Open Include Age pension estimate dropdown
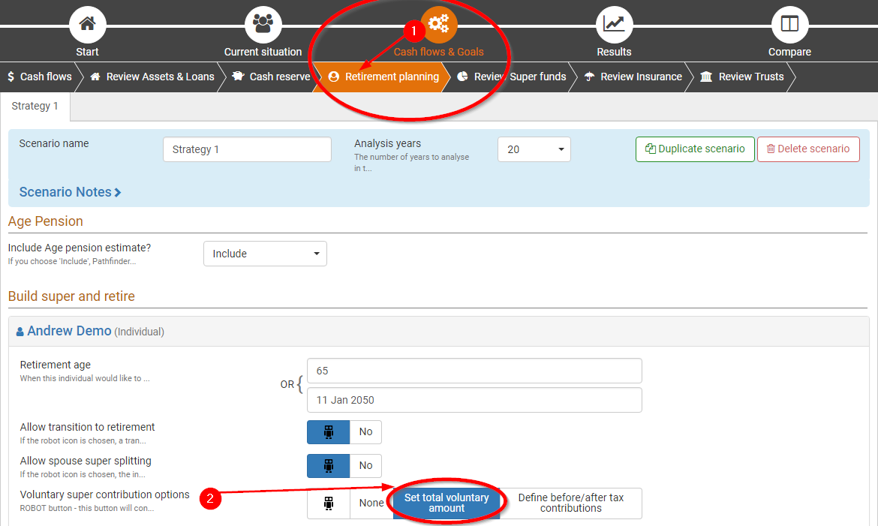 point(265,254)
